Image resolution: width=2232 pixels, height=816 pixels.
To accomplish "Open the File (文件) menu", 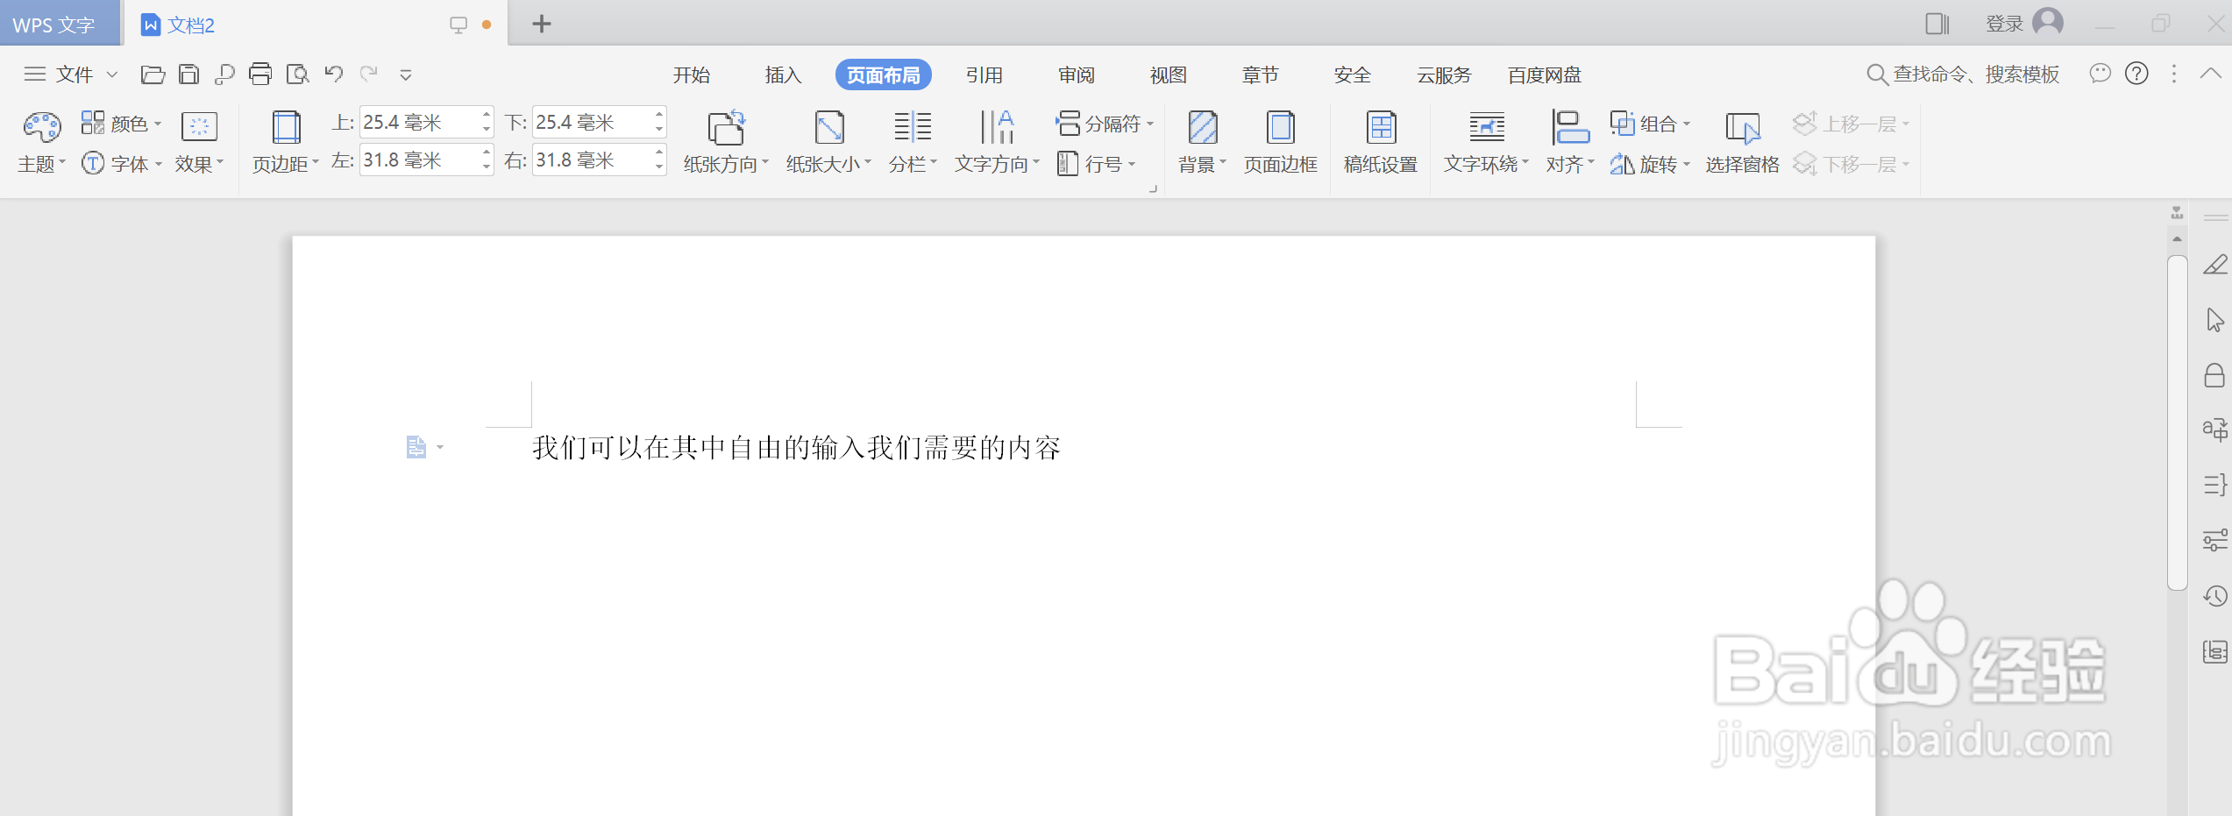I will coord(60,75).
